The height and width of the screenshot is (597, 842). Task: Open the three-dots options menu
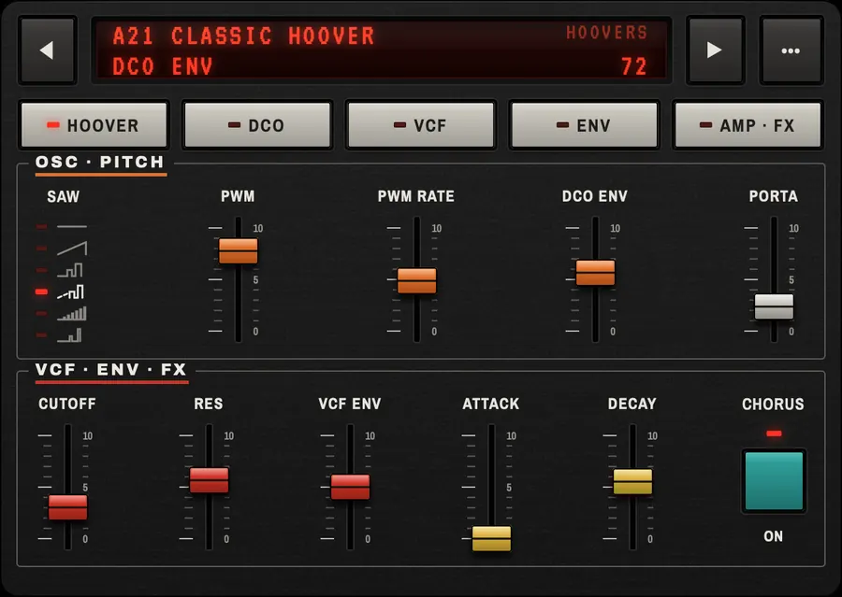coord(791,50)
